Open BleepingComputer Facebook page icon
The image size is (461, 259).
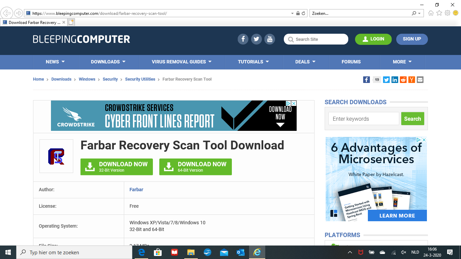(243, 39)
